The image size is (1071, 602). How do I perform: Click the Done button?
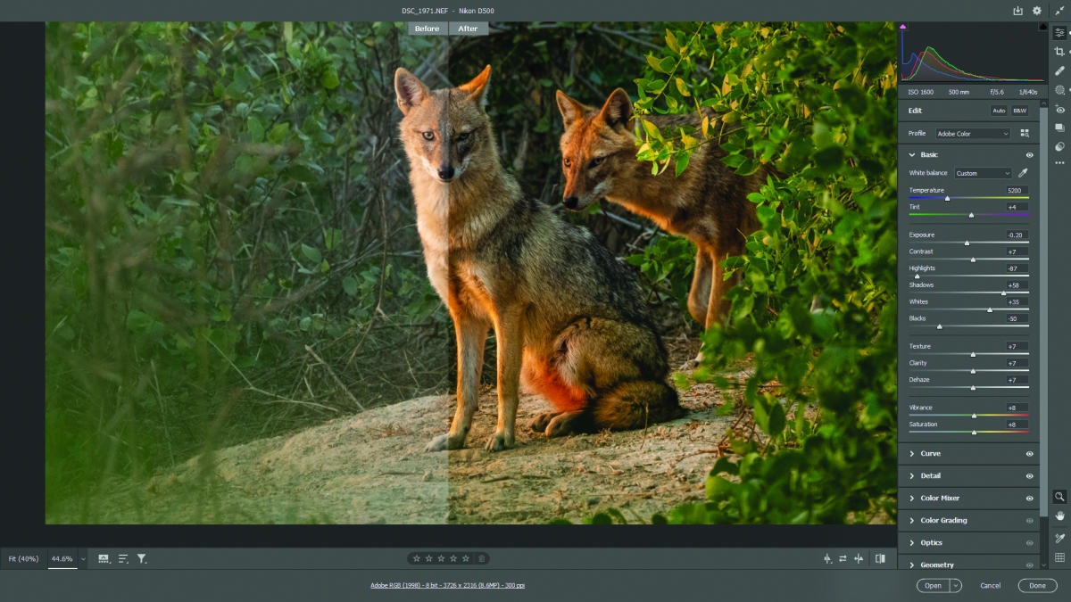[1037, 586]
